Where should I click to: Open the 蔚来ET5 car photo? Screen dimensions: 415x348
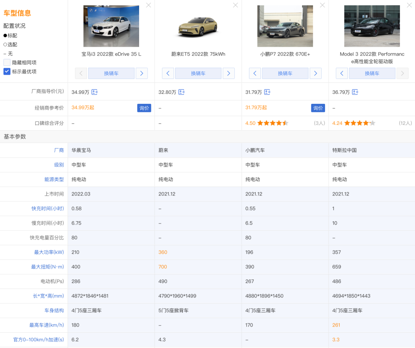point(198,26)
